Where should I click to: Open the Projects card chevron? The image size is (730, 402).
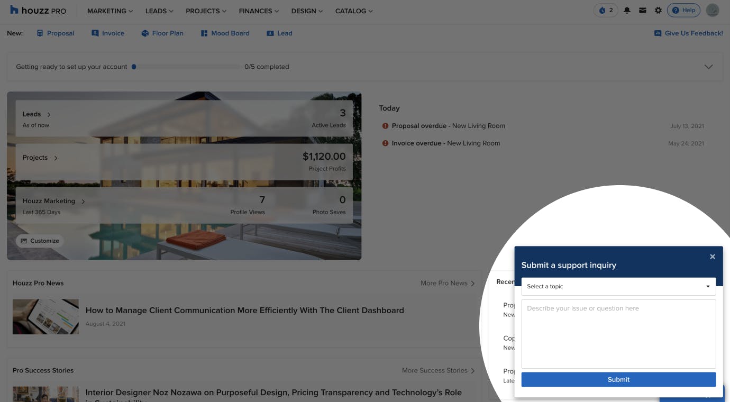[x=56, y=158]
